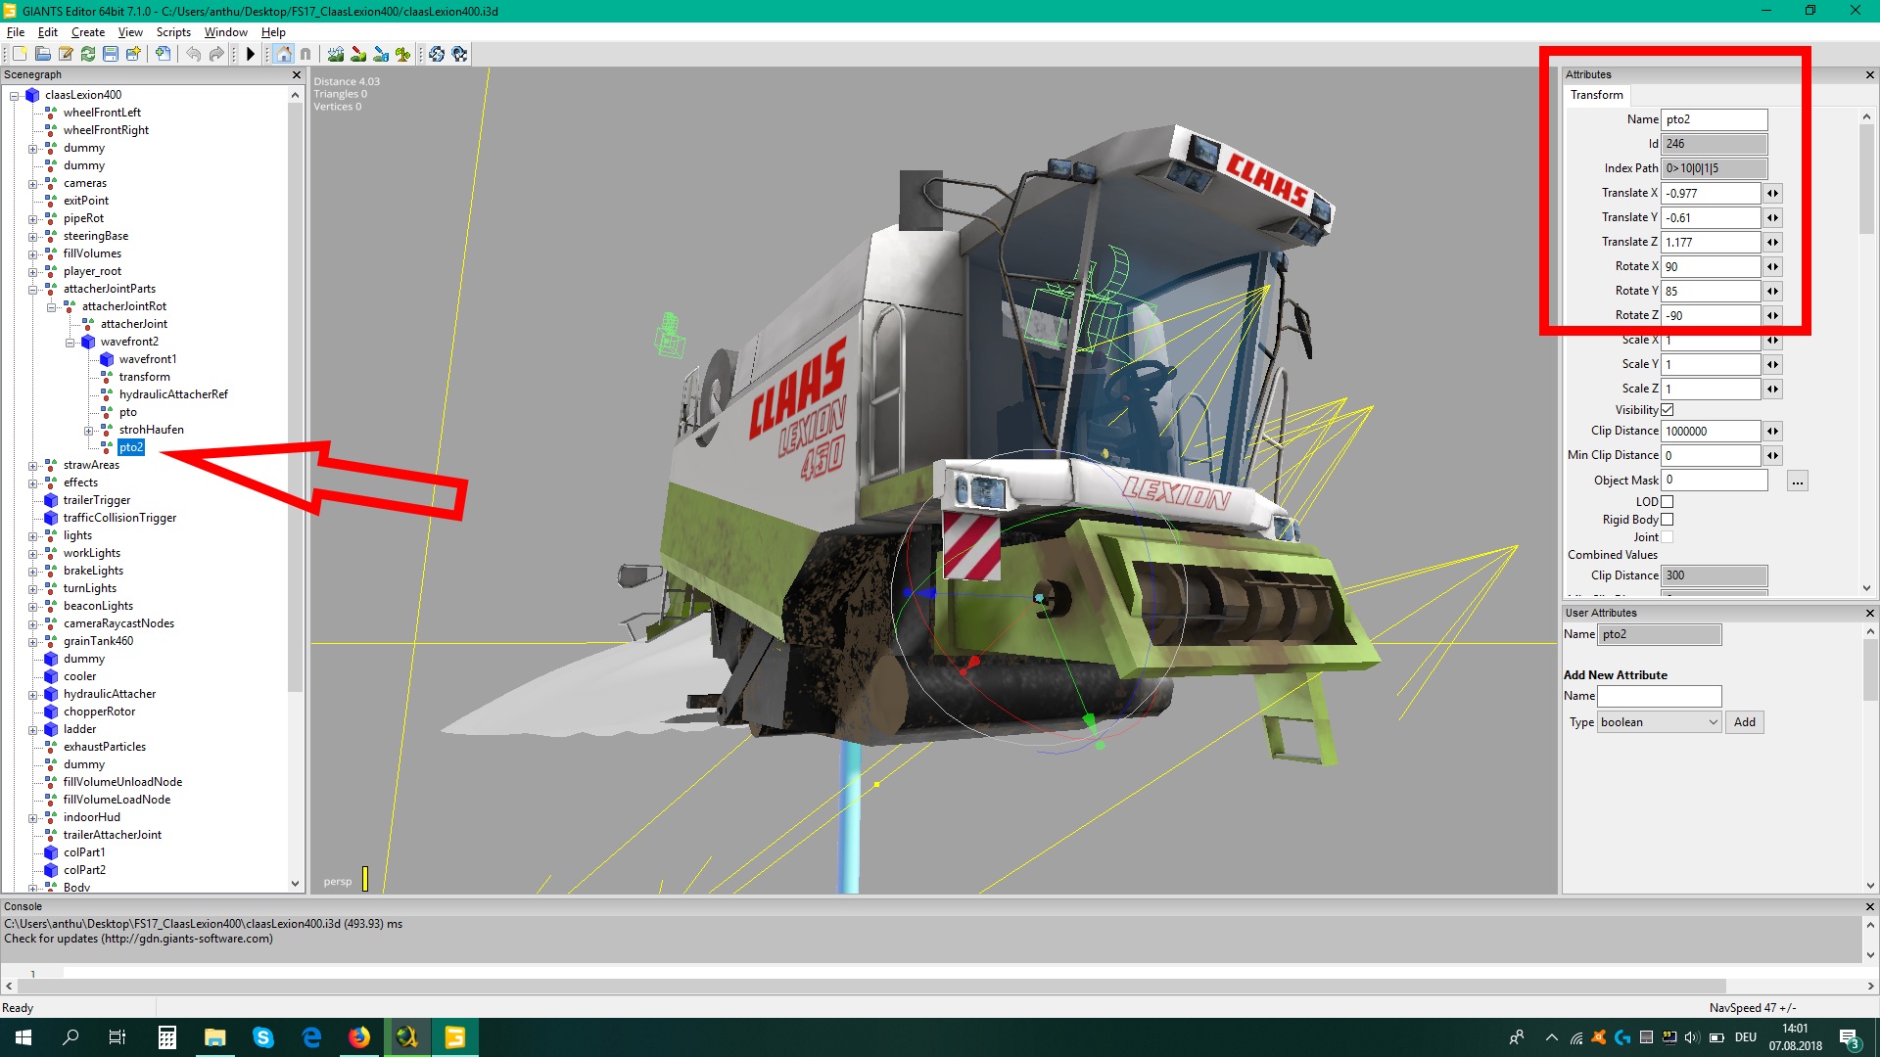The width and height of the screenshot is (1880, 1057).
Task: Click the Clip Distance arrow stepper
Action: click(1772, 432)
